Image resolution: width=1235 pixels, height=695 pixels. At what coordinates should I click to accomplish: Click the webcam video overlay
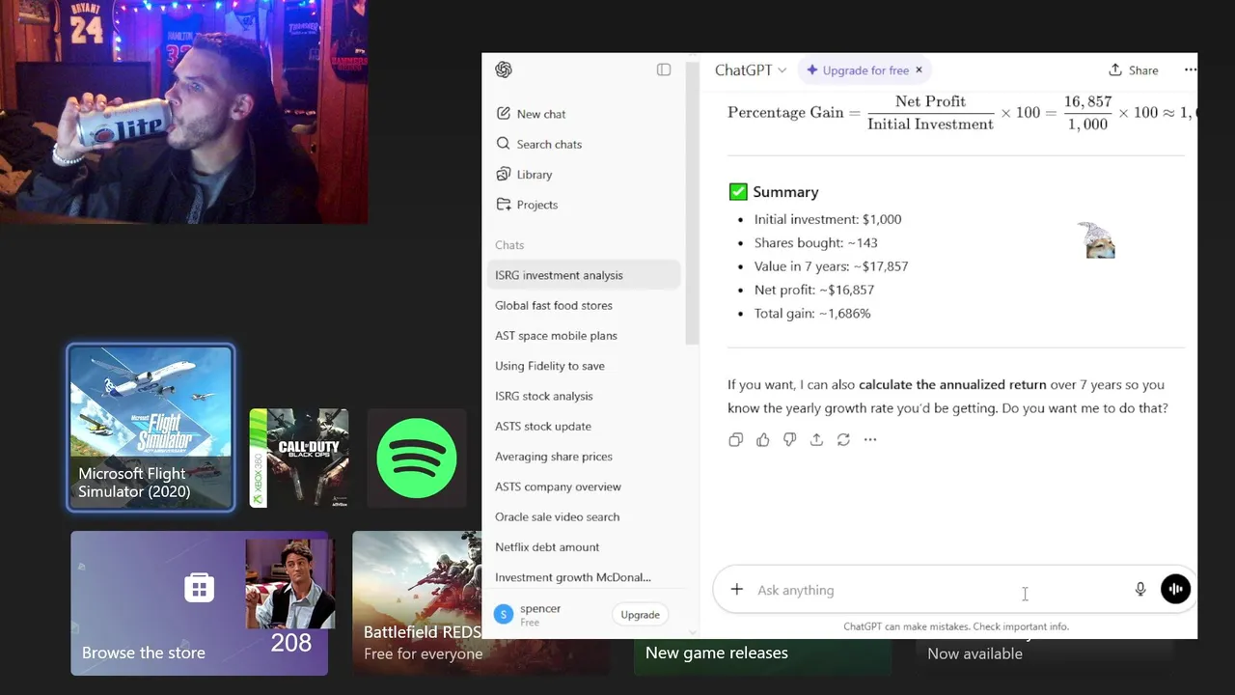click(x=183, y=112)
